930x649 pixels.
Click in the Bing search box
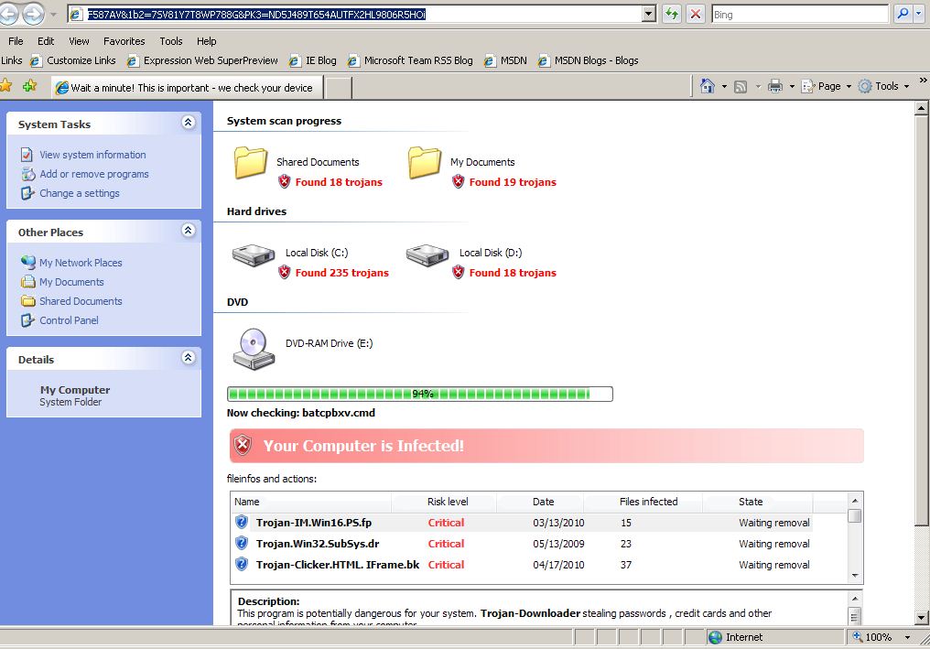pos(798,15)
